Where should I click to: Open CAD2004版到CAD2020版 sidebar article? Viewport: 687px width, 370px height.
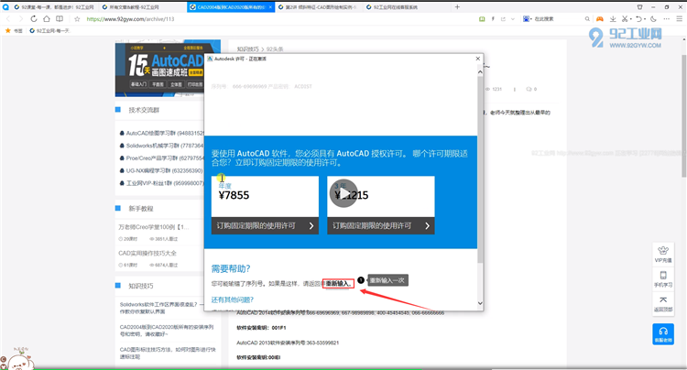click(x=167, y=331)
